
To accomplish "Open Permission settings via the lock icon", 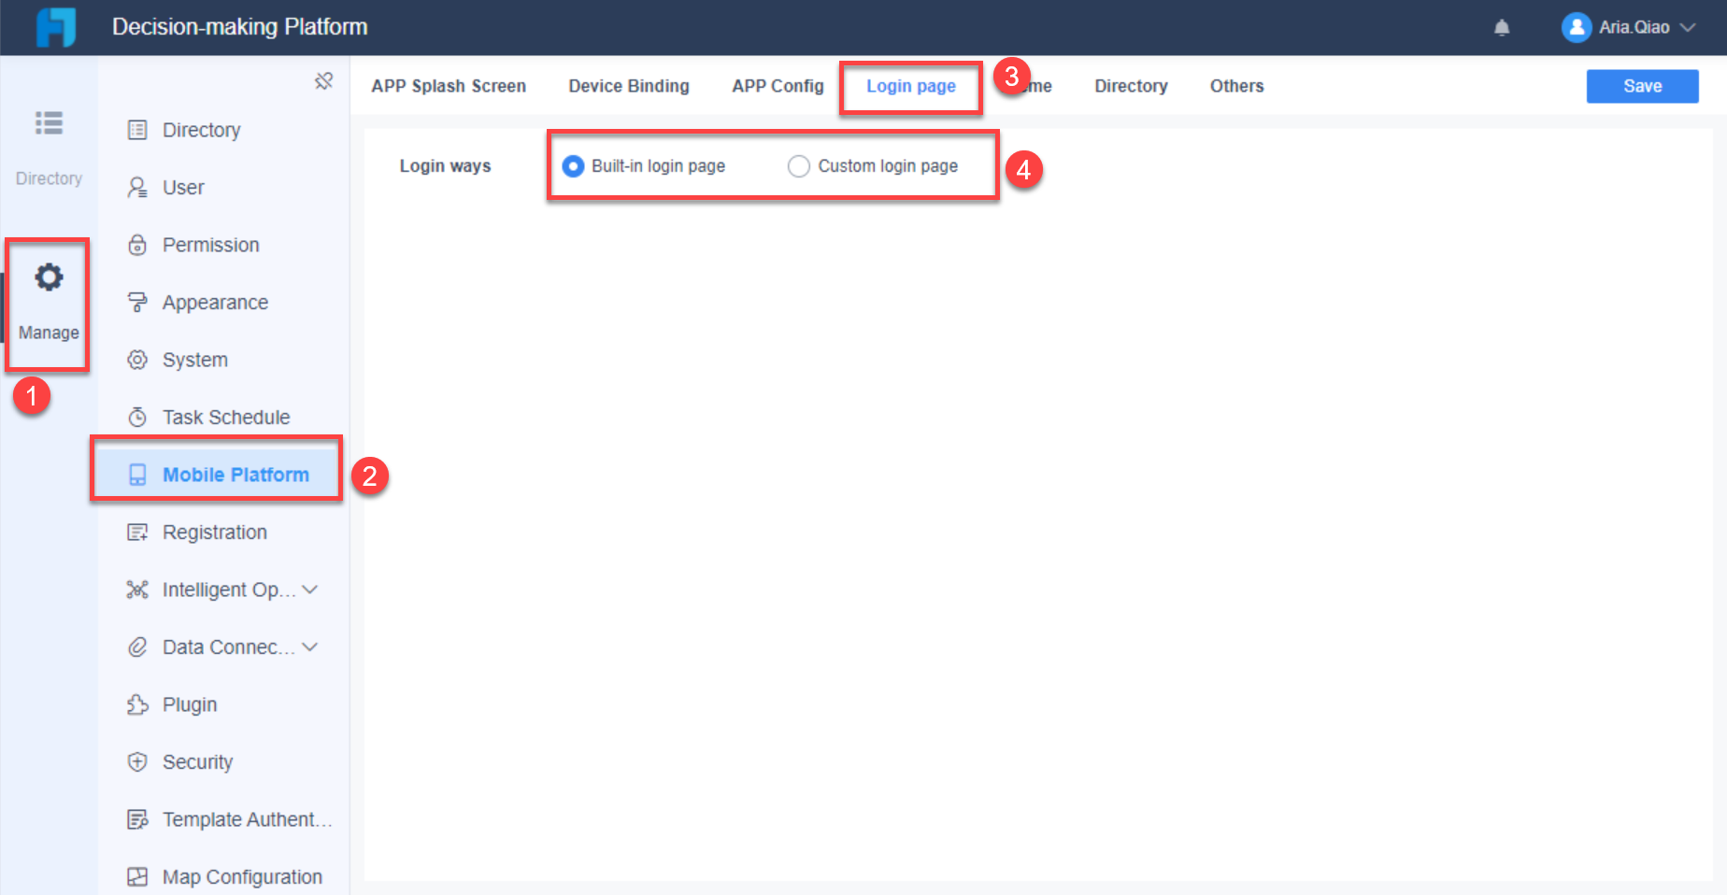I will point(137,244).
